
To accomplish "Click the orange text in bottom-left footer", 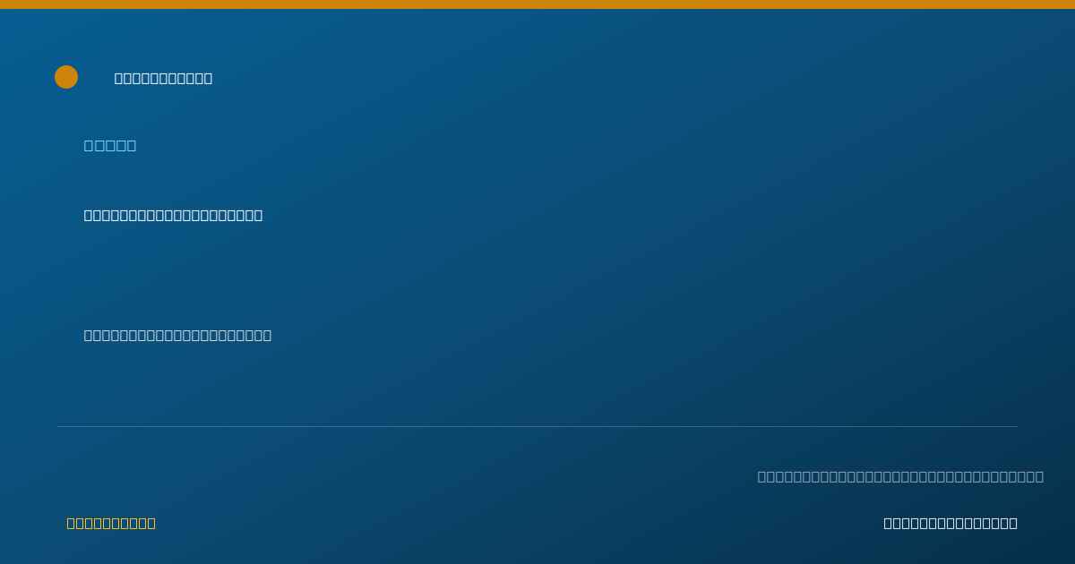I will point(111,523).
